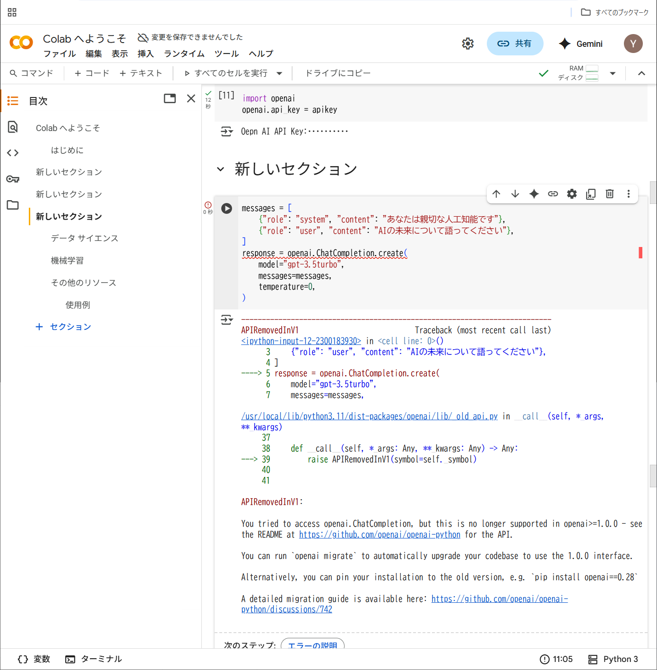Image resolution: width=657 pixels, height=670 pixels.
Task: Move cell up with arrow icon
Action: (x=496, y=194)
